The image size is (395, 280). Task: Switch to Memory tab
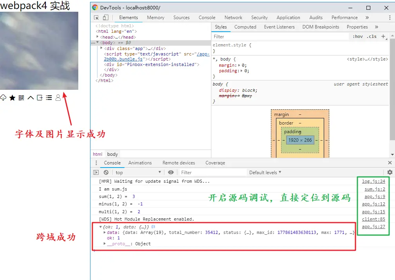(156, 18)
